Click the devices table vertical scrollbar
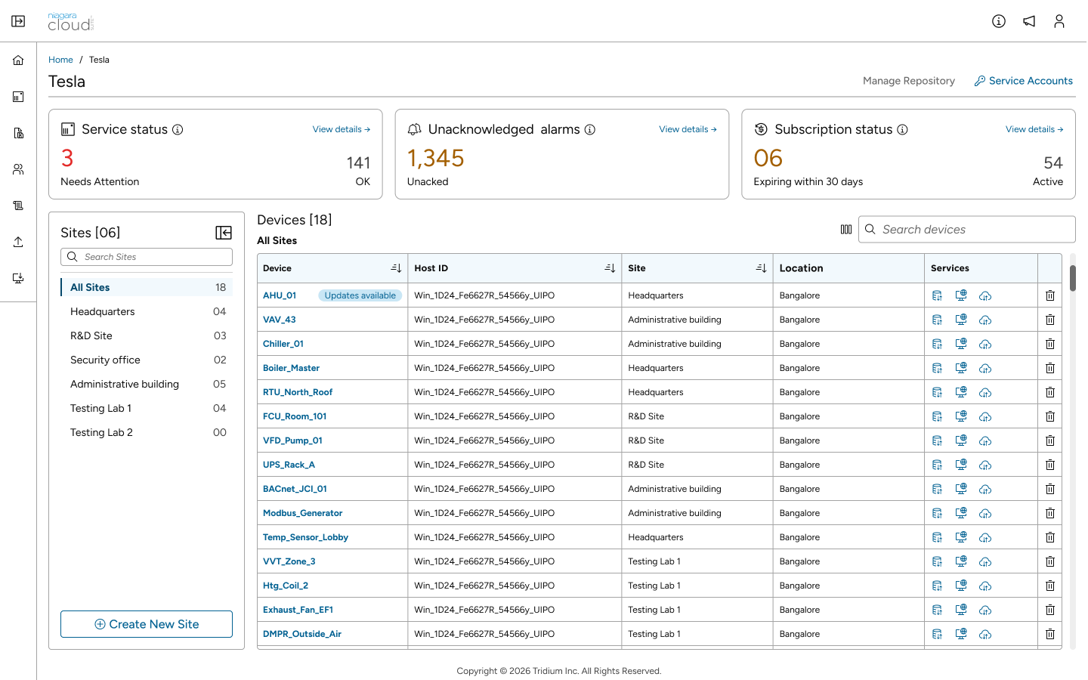The width and height of the screenshot is (1088, 680). click(1073, 278)
